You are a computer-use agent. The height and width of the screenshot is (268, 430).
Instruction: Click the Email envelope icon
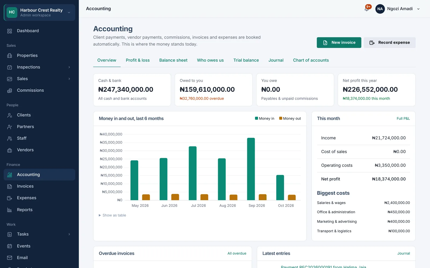10,258
